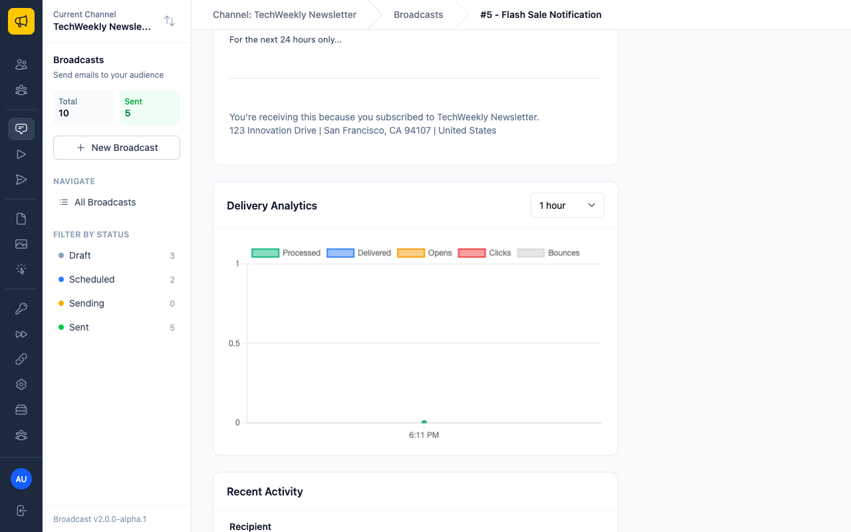This screenshot has height=532, width=851.
Task: Open the fast-forward double-arrow sidebar icon
Action: (21, 334)
